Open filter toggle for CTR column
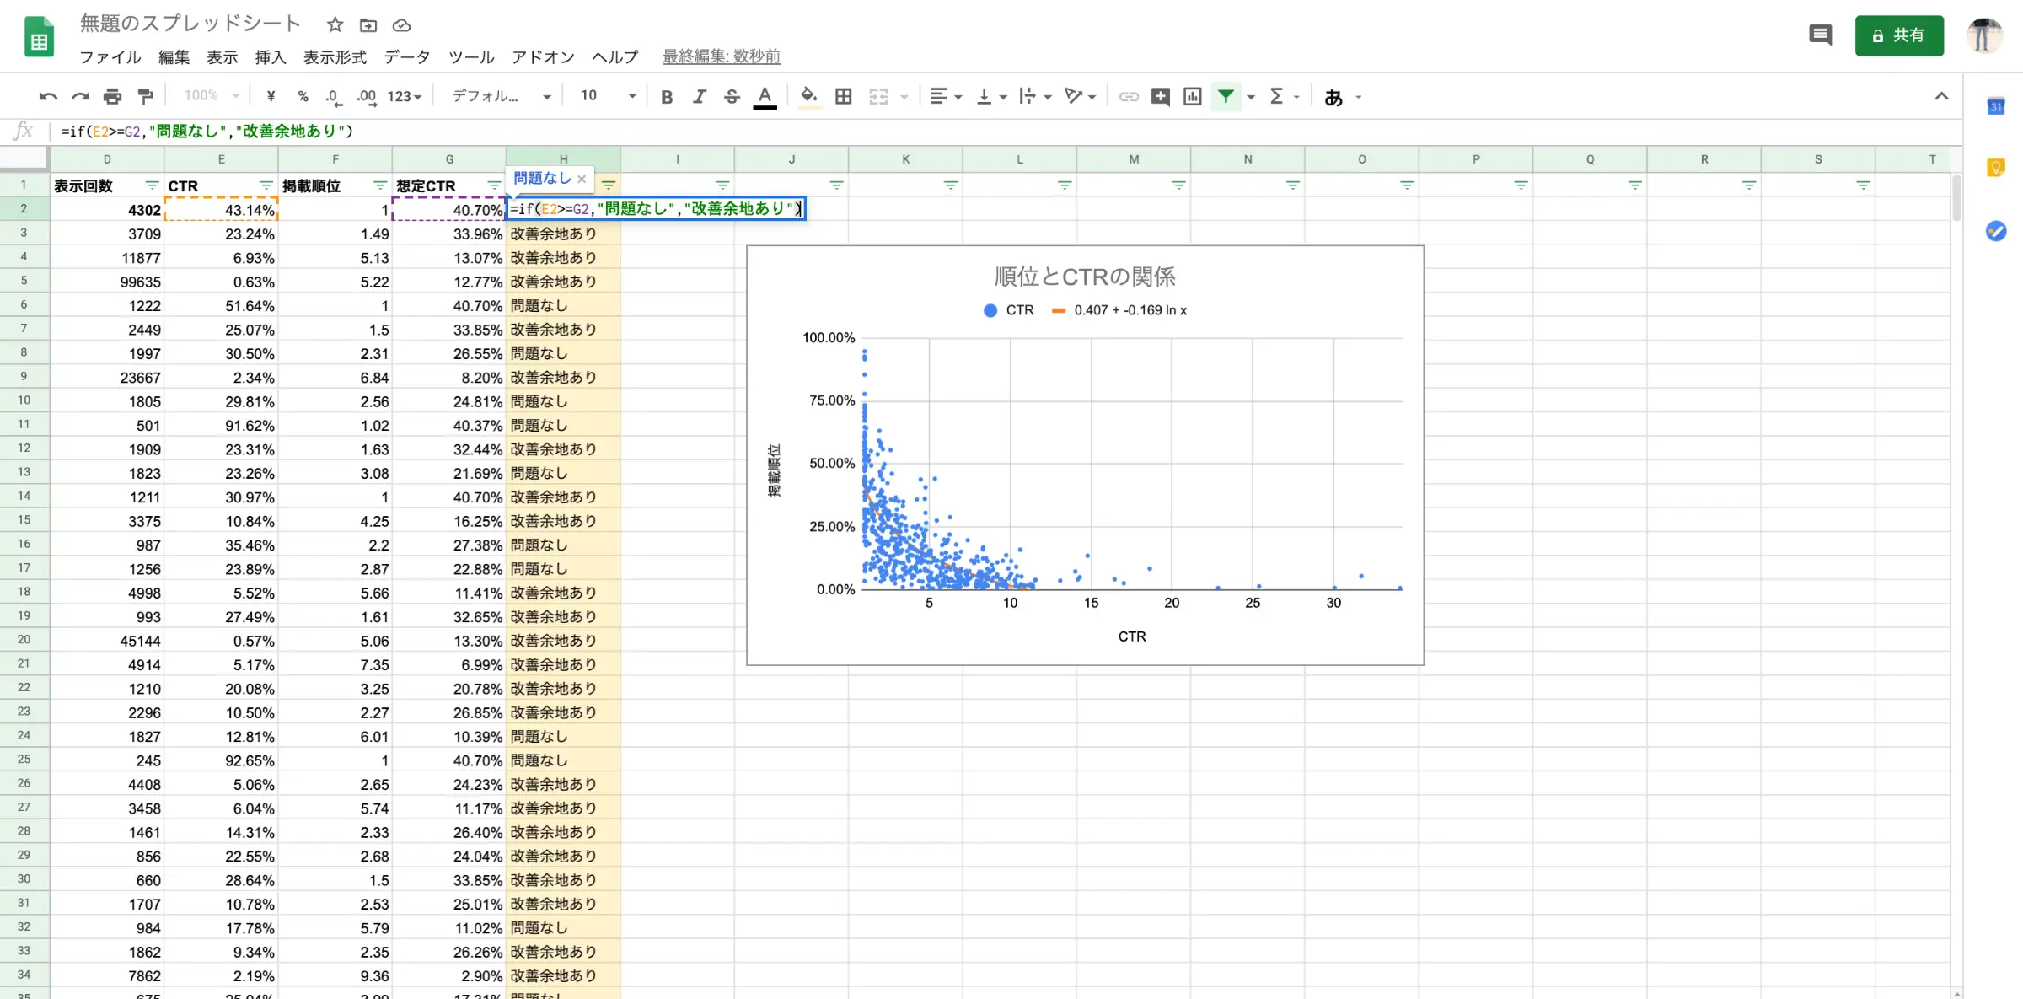 coord(266,185)
